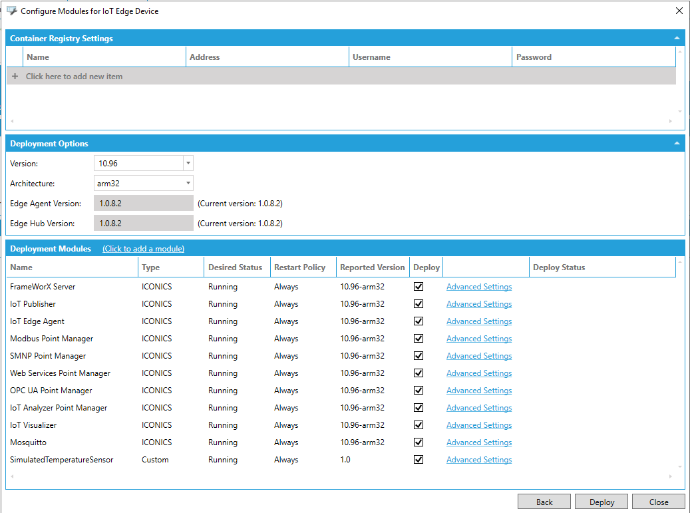Open Advanced Settings for SMNP Point Manager
The image size is (690, 513).
point(479,355)
